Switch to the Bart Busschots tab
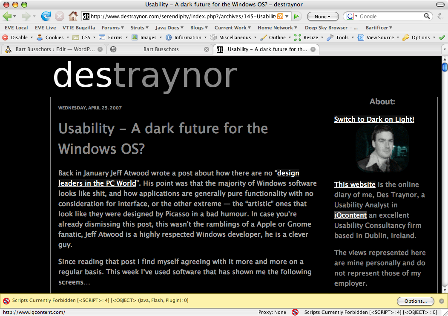Image resolution: width=448 pixels, height=316 pixels. pyautogui.click(x=159, y=49)
